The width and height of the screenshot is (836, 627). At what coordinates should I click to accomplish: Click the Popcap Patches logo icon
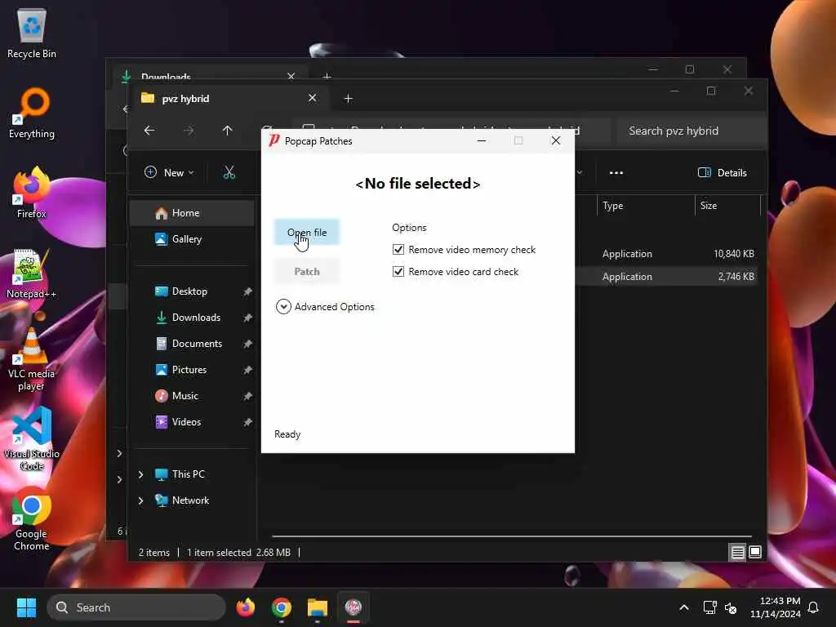pos(274,140)
